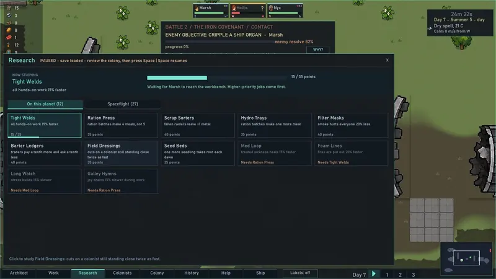Click the enemy resolve progress bar
The image size is (496, 279).
coord(220,42)
